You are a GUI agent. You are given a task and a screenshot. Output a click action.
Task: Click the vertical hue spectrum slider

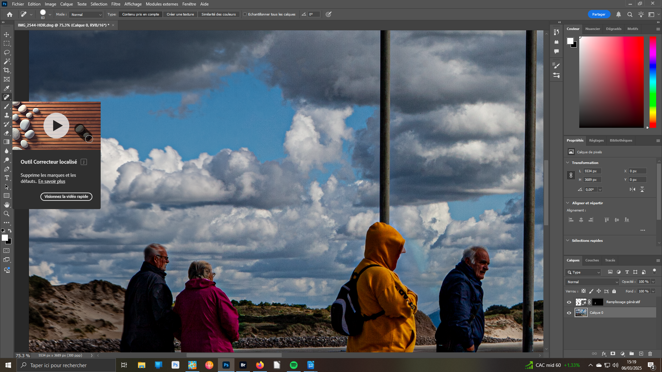[x=653, y=82]
